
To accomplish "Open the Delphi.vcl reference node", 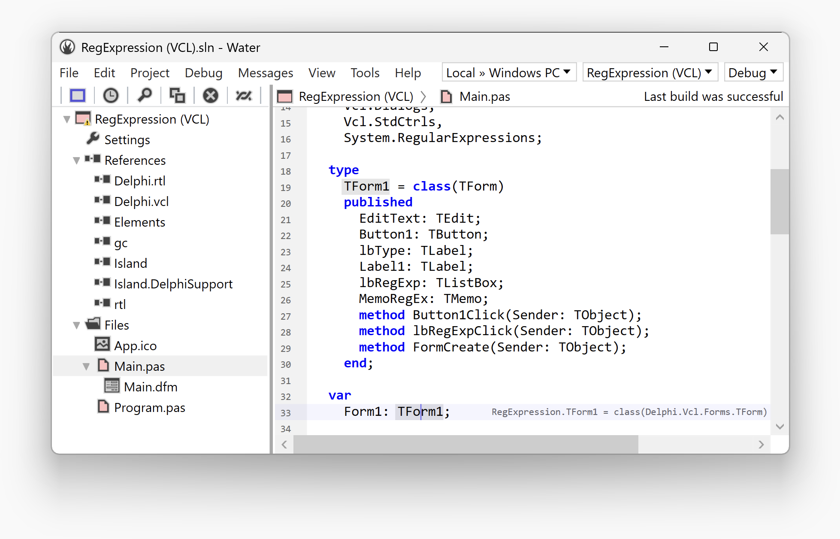I will 141,201.
